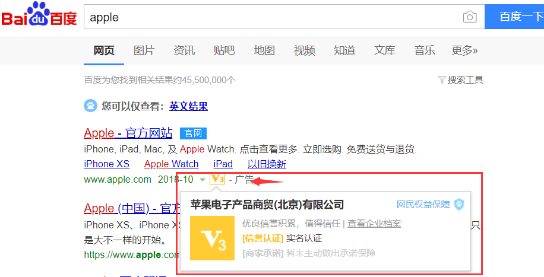Open the Apple Watch sublink
The image size is (544, 277).
pyautogui.click(x=172, y=164)
